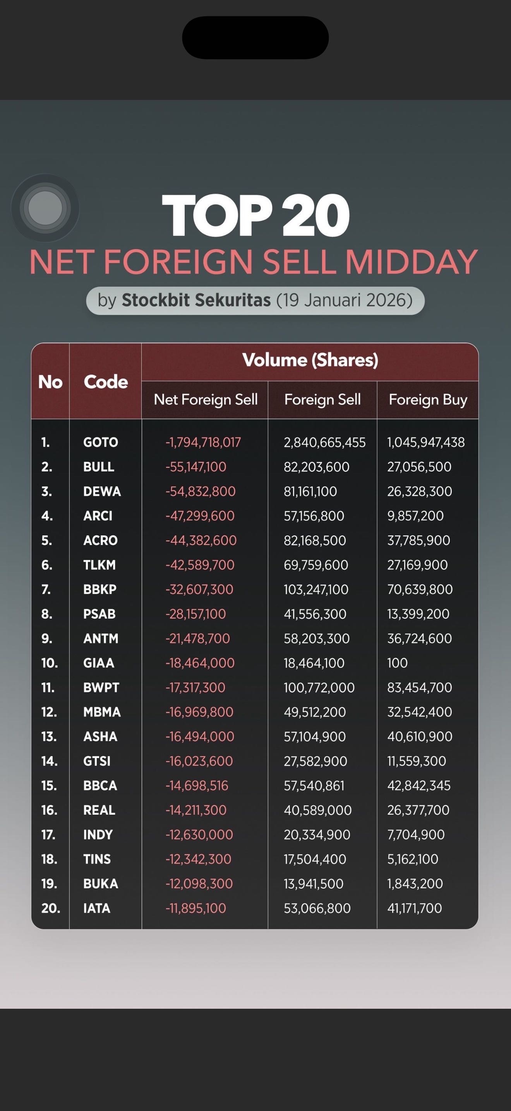Open the TLKM stock code
Viewport: 511px width, 1111px height.
click(99, 565)
